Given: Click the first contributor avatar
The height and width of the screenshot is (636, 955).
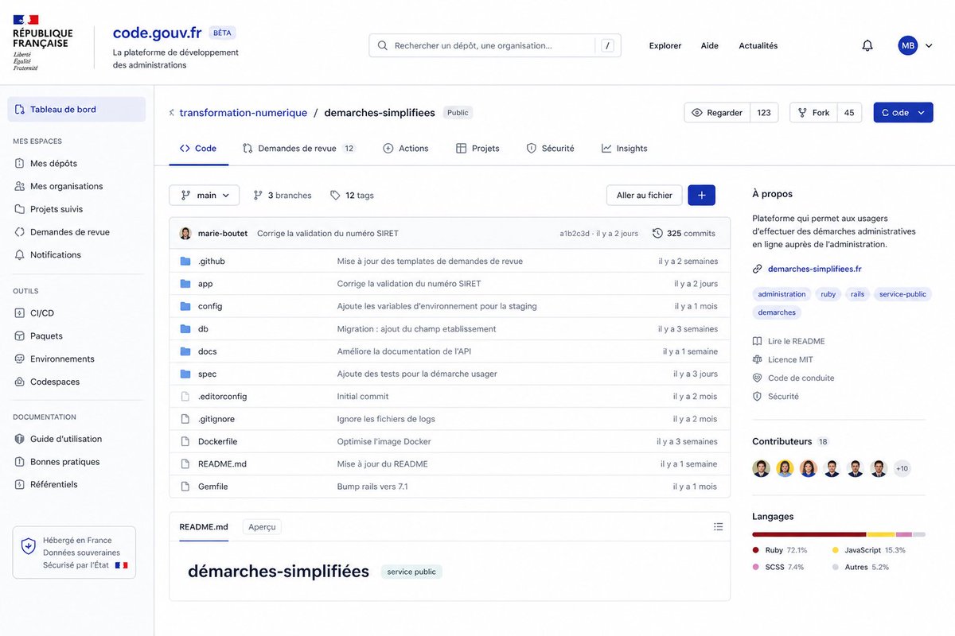Looking at the screenshot, I should pyautogui.click(x=762, y=469).
